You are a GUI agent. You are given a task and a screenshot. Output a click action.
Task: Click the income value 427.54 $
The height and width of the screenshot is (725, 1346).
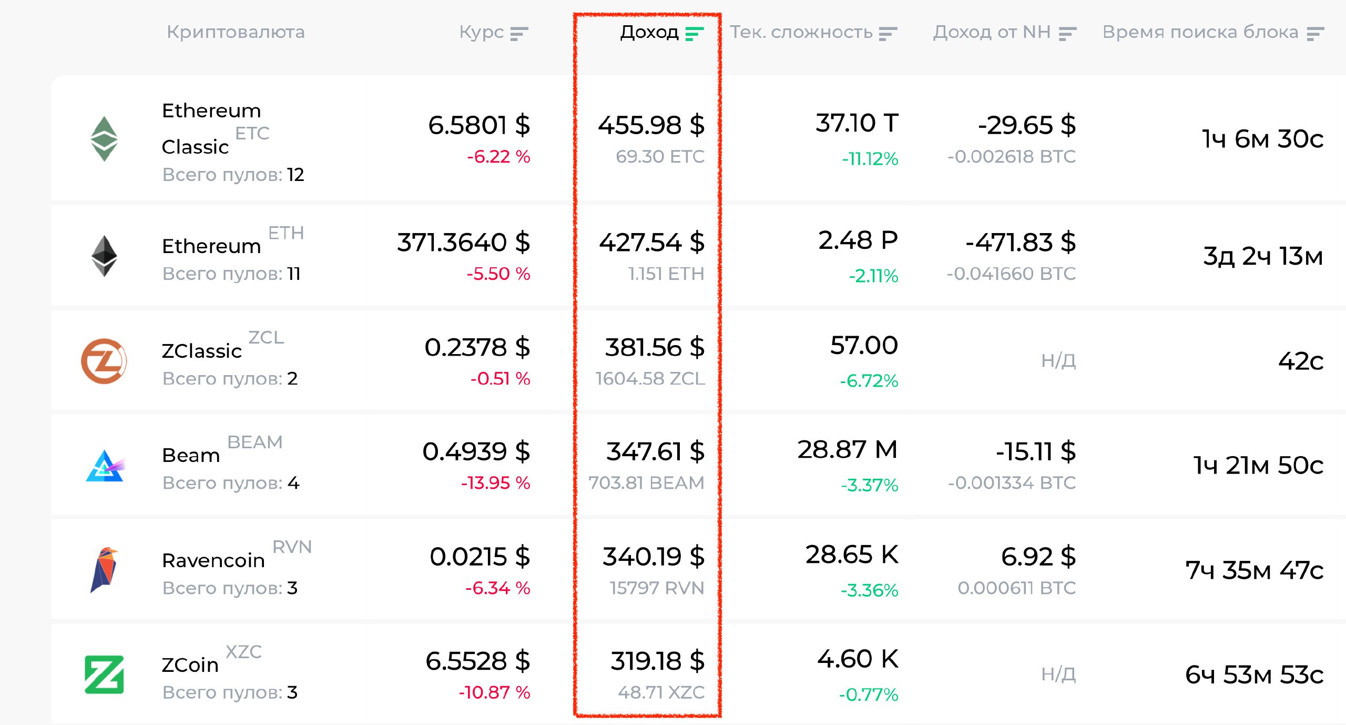[x=652, y=243]
